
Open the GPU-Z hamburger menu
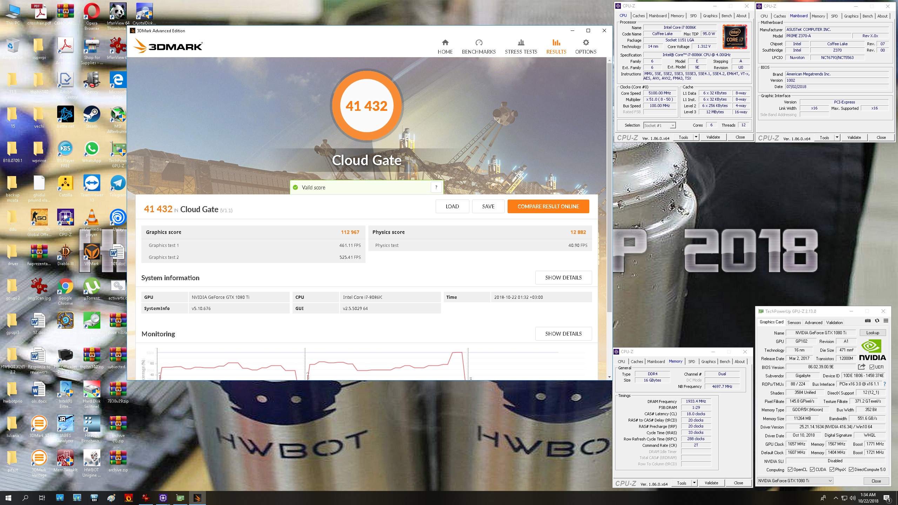click(886, 321)
